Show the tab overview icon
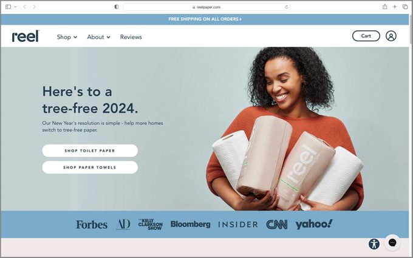The image size is (413, 258). [x=405, y=7]
